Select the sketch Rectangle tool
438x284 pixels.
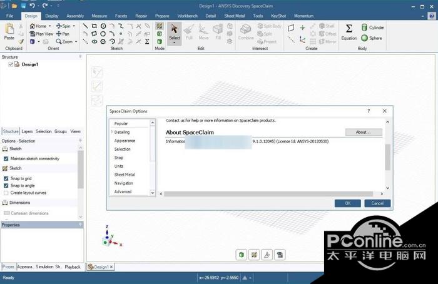[94, 26]
